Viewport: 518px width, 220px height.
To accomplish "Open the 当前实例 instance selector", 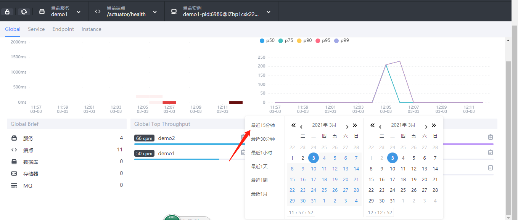I will (x=221, y=11).
